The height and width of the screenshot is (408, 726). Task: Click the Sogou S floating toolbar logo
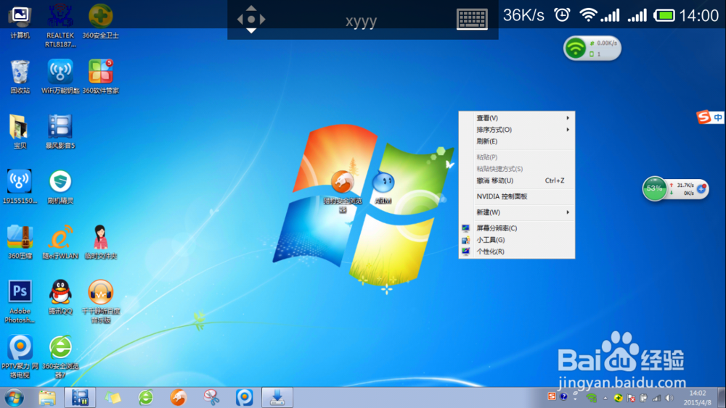[703, 117]
